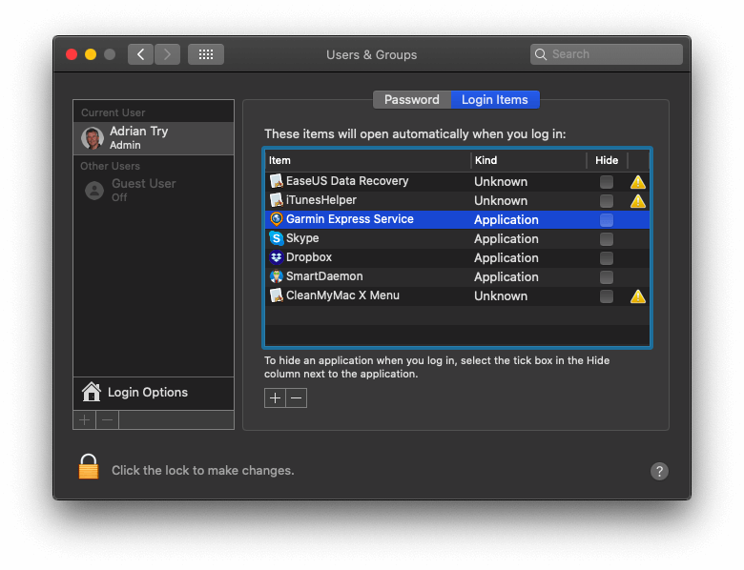The height and width of the screenshot is (570, 744).
Task: Click the back navigation arrow
Action: tap(140, 54)
